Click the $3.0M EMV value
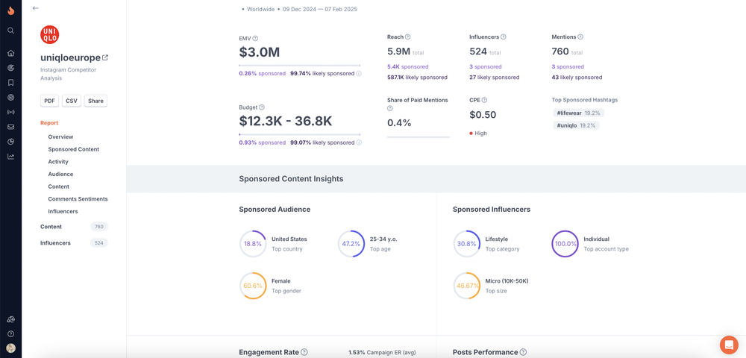The width and height of the screenshot is (746, 358). [x=260, y=52]
